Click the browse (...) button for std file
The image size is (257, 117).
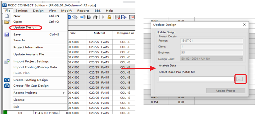pyautogui.click(x=239, y=79)
